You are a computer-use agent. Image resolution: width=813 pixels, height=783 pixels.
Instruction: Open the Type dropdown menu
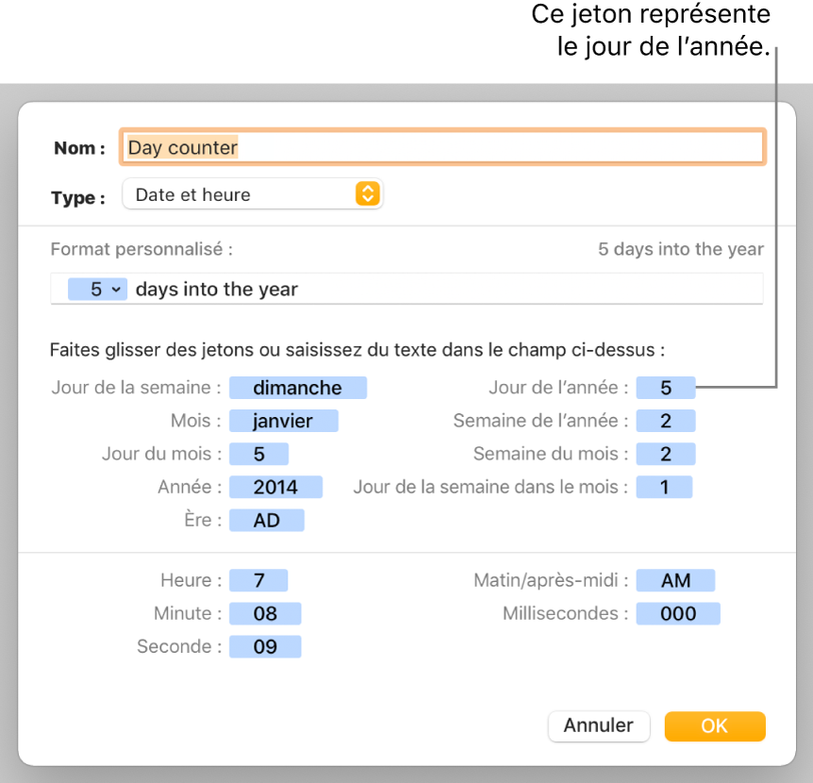point(253,195)
